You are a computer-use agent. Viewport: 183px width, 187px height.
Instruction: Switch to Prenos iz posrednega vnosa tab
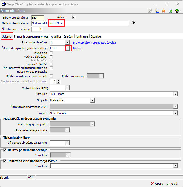click(x=31, y=36)
